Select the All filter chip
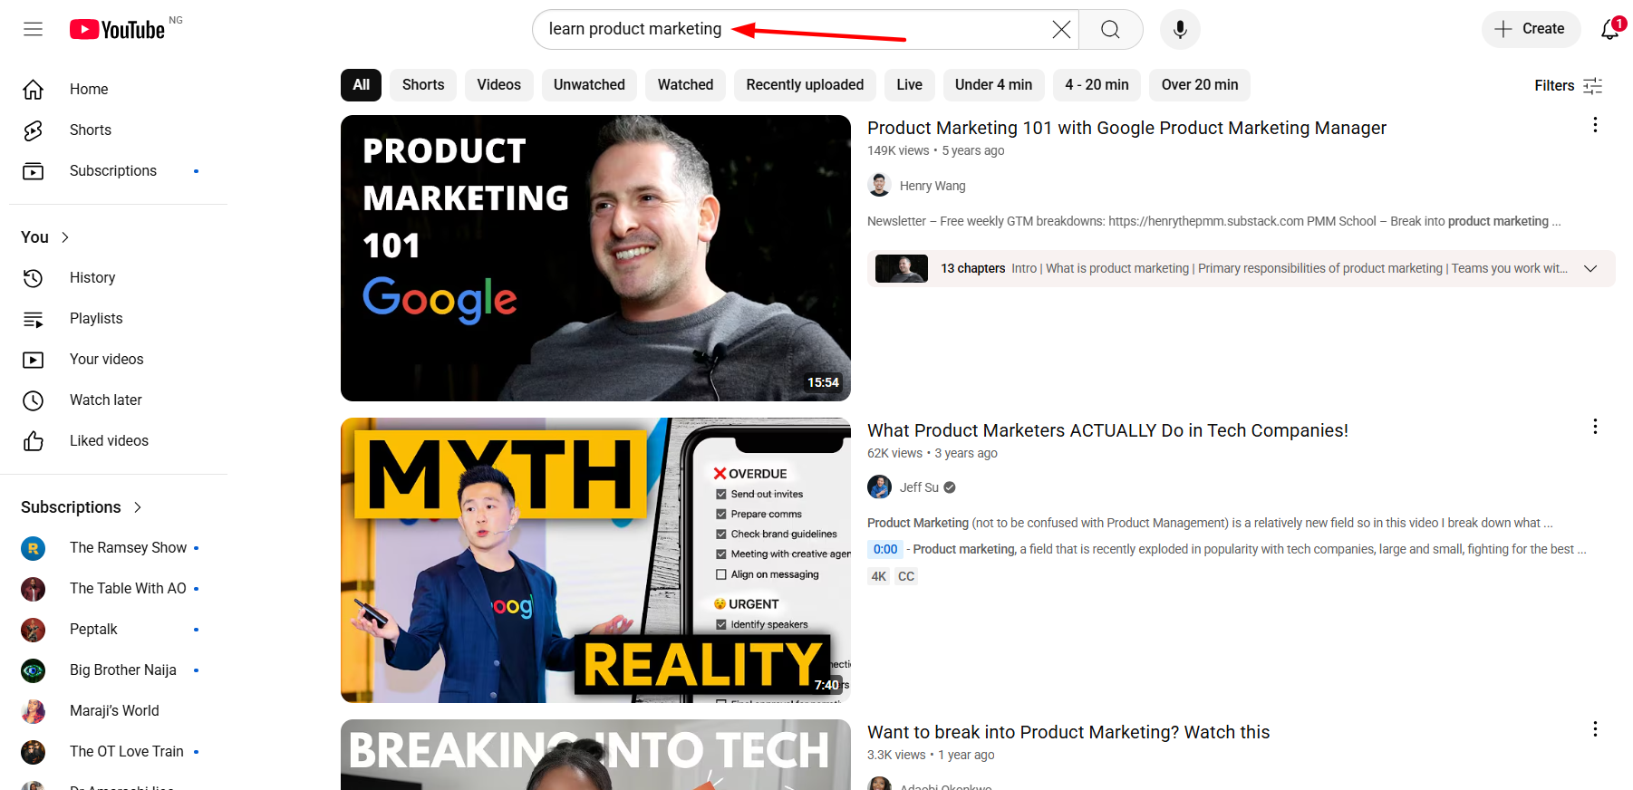The image size is (1633, 790). point(361,85)
